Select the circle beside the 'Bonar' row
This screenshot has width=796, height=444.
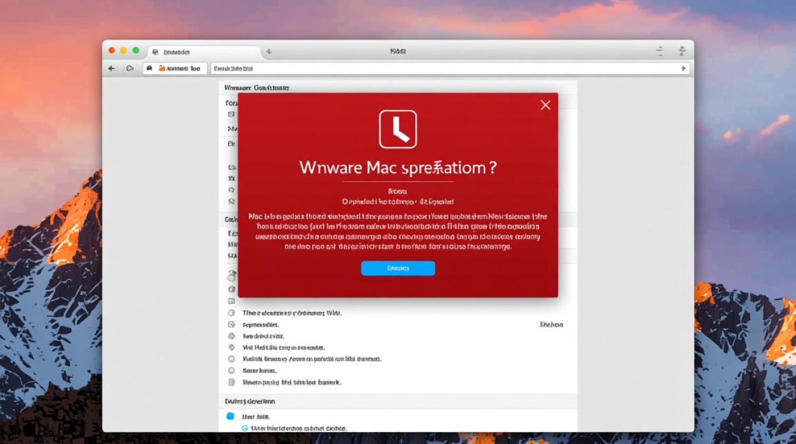[232, 371]
